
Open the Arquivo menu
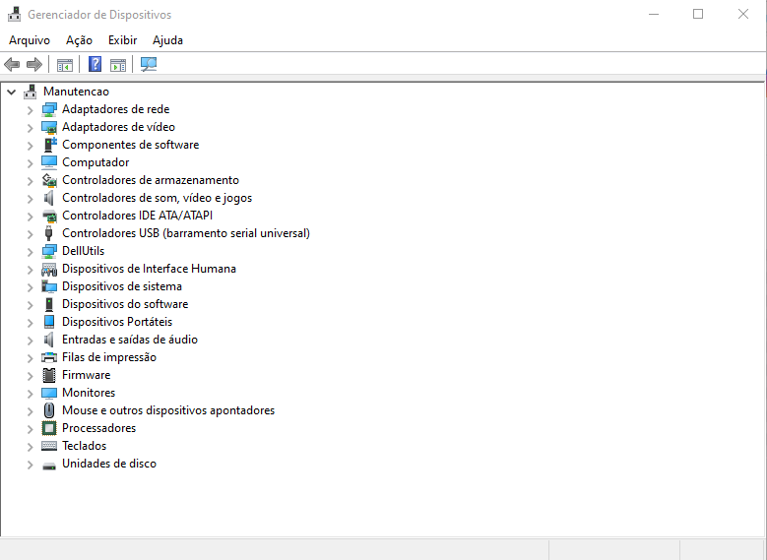pos(30,40)
